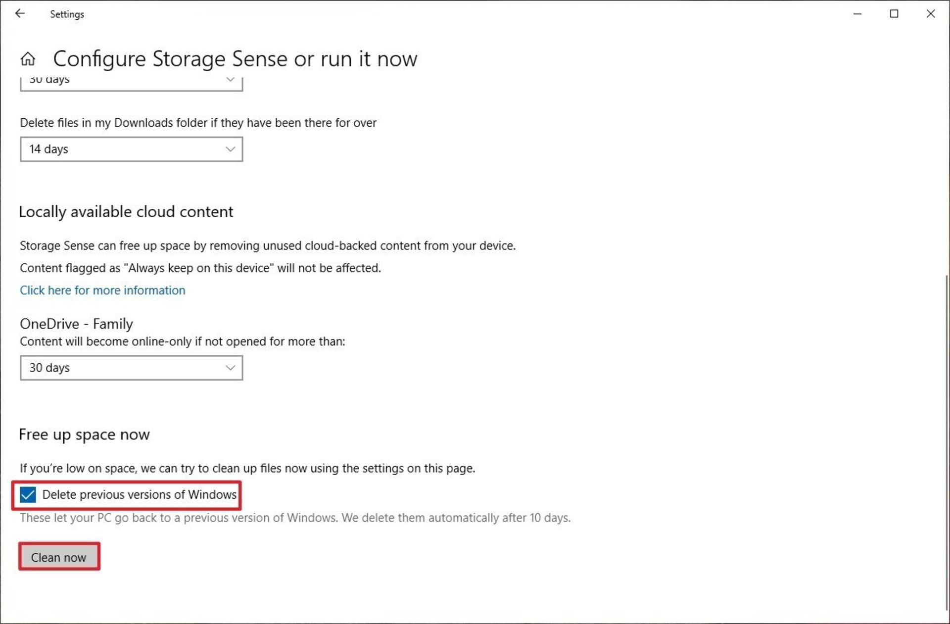The width and height of the screenshot is (950, 624).
Task: Open the Click here for more information link
Action: [x=102, y=290]
